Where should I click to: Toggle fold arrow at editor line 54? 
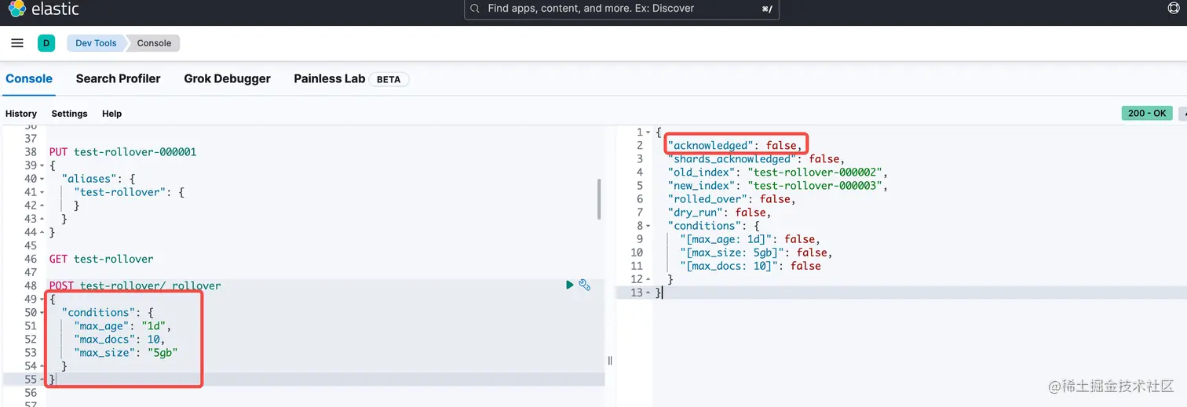[x=41, y=365]
